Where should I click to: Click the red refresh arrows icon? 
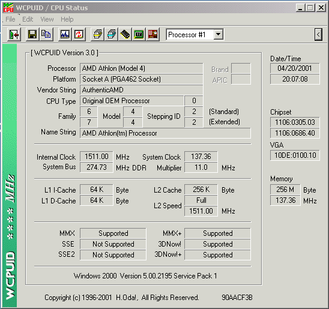coord(79,34)
